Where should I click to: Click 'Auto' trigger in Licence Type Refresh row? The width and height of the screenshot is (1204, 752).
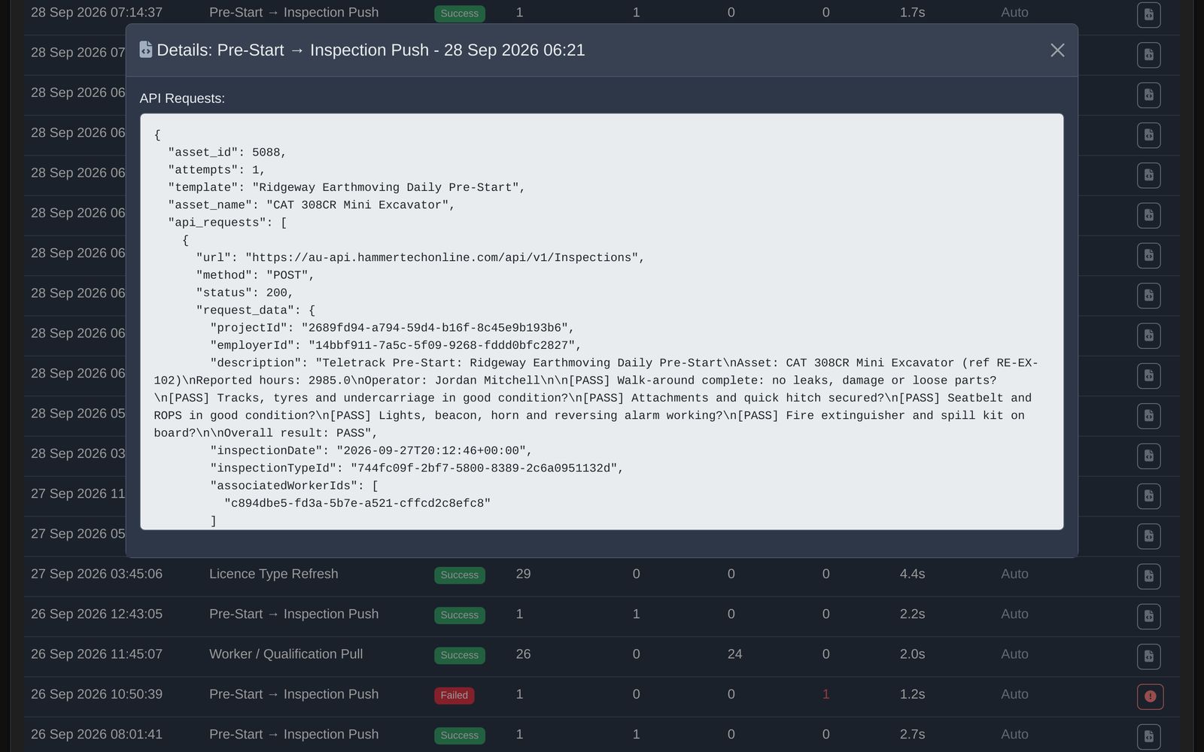[x=1014, y=574]
